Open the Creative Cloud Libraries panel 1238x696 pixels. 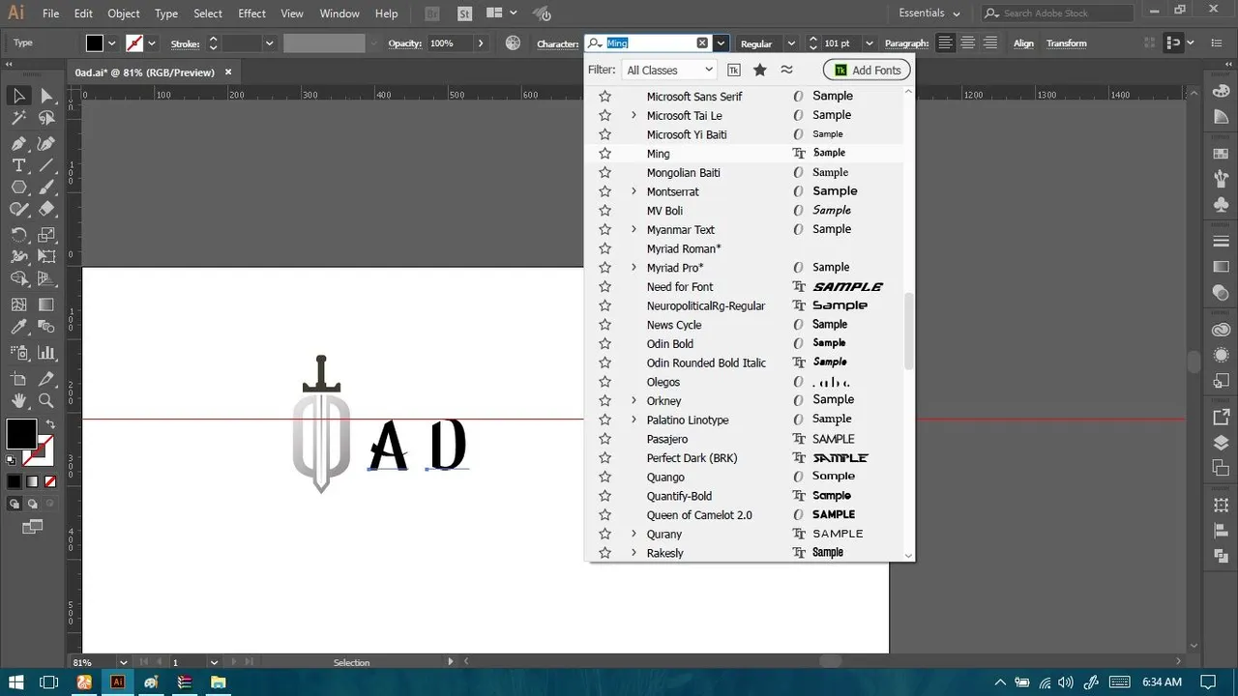[x=1221, y=331]
